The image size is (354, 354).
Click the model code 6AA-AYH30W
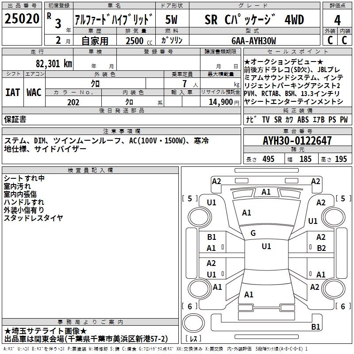[254, 41]
